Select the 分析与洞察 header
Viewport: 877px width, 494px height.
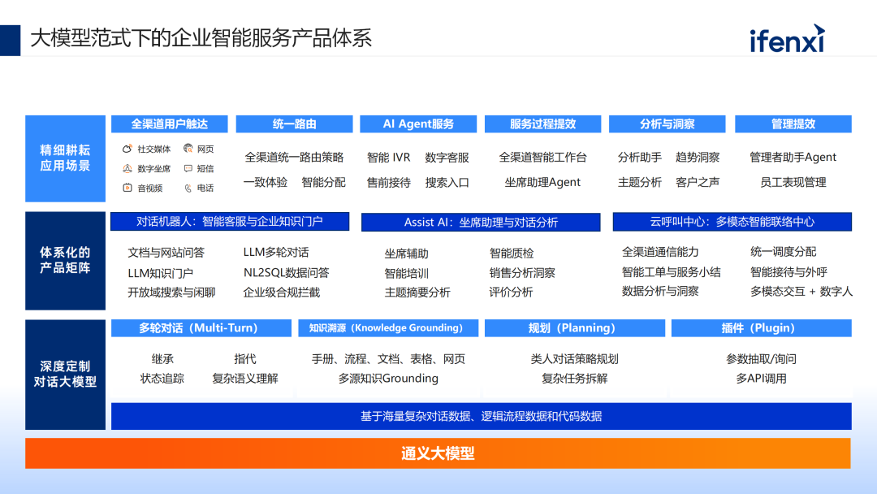[667, 124]
